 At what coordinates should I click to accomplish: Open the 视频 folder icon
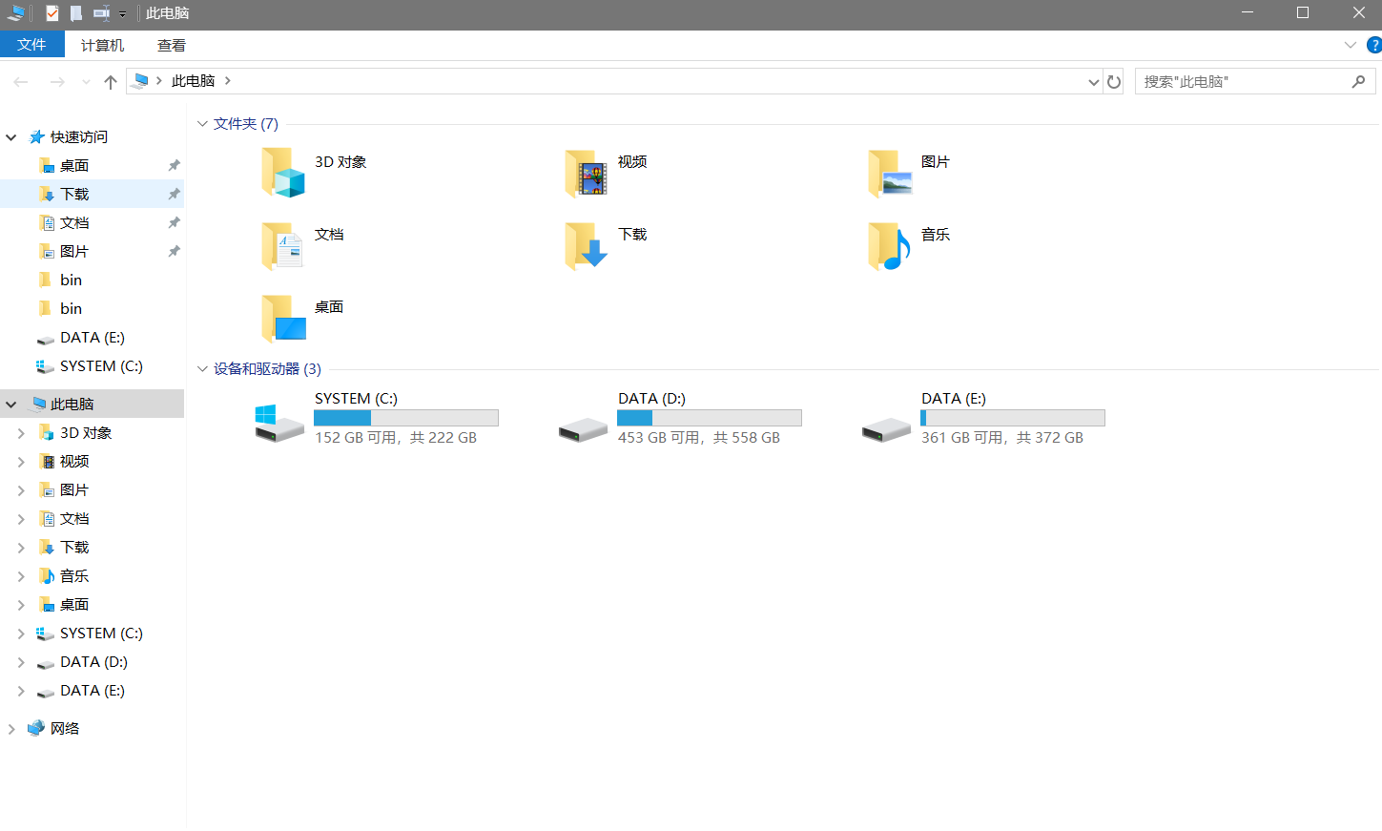point(586,173)
